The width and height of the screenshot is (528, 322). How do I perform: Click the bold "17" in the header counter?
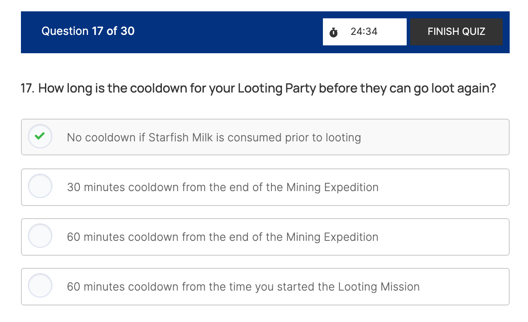coord(98,31)
